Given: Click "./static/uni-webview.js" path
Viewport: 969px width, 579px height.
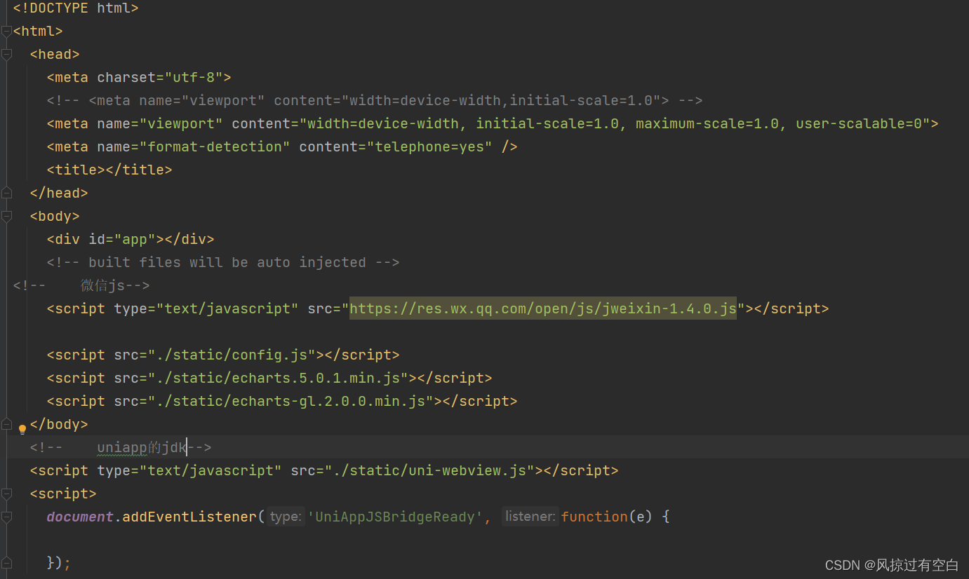Looking at the screenshot, I should (x=429, y=470).
